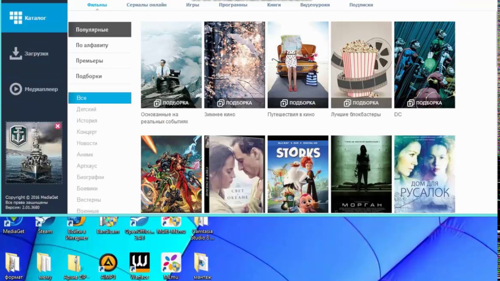Launch the Steam desktop shortcut
500x281 pixels.
pos(45,225)
